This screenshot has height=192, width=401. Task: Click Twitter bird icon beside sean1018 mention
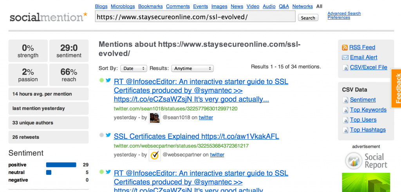pyautogui.click(x=108, y=80)
